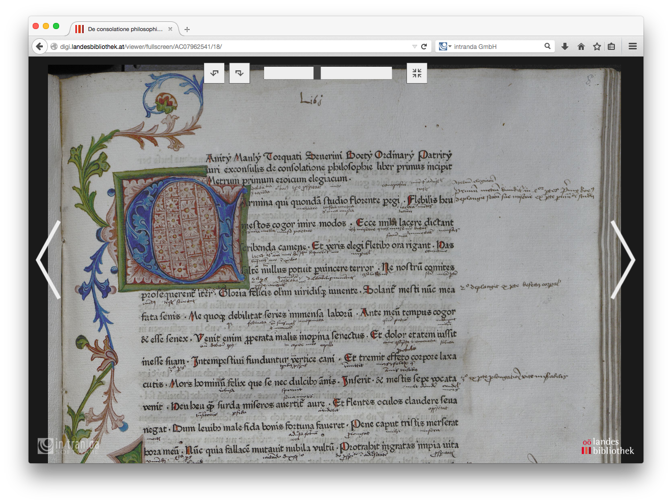Click the browser back button
Screen dimensions: 672x504
point(40,46)
